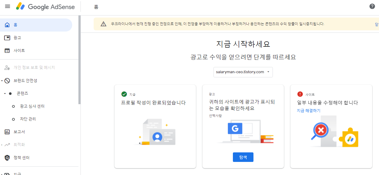Click the 광고 ad-unit icon in sidebar

tap(7, 38)
